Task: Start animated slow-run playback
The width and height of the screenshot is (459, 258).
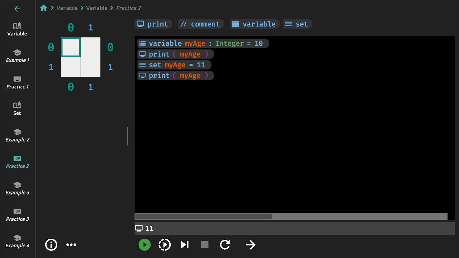Action: pos(165,245)
